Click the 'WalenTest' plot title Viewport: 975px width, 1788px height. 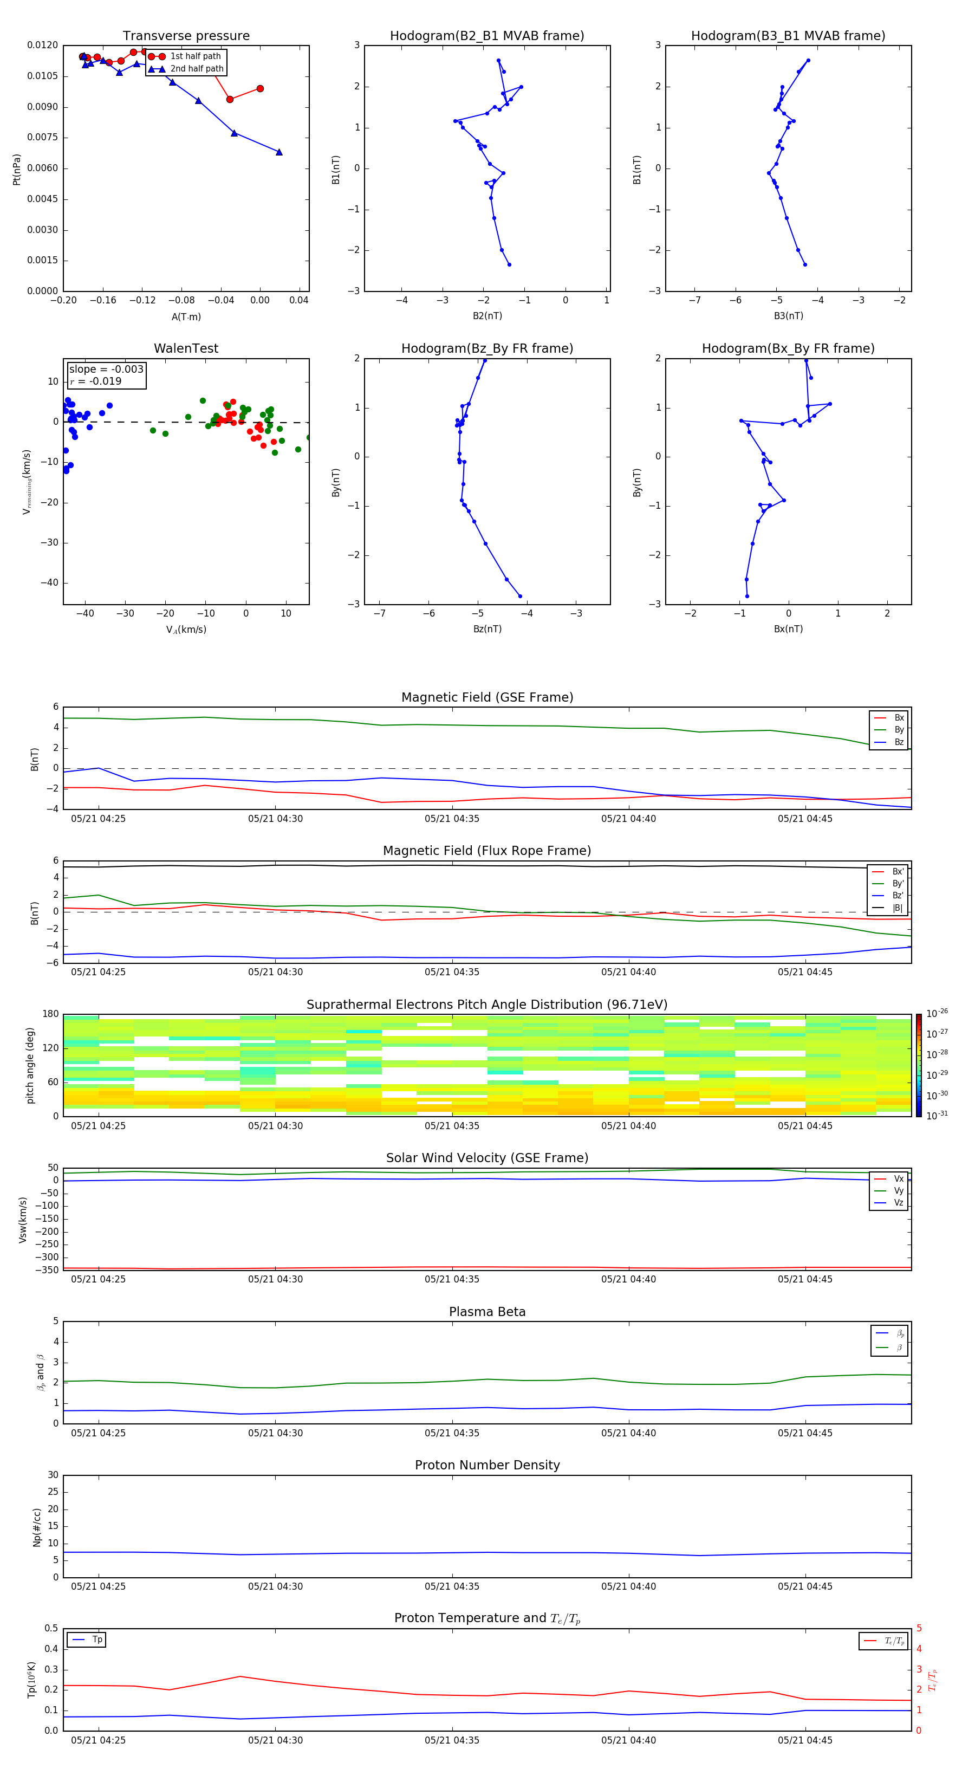pyautogui.click(x=186, y=348)
